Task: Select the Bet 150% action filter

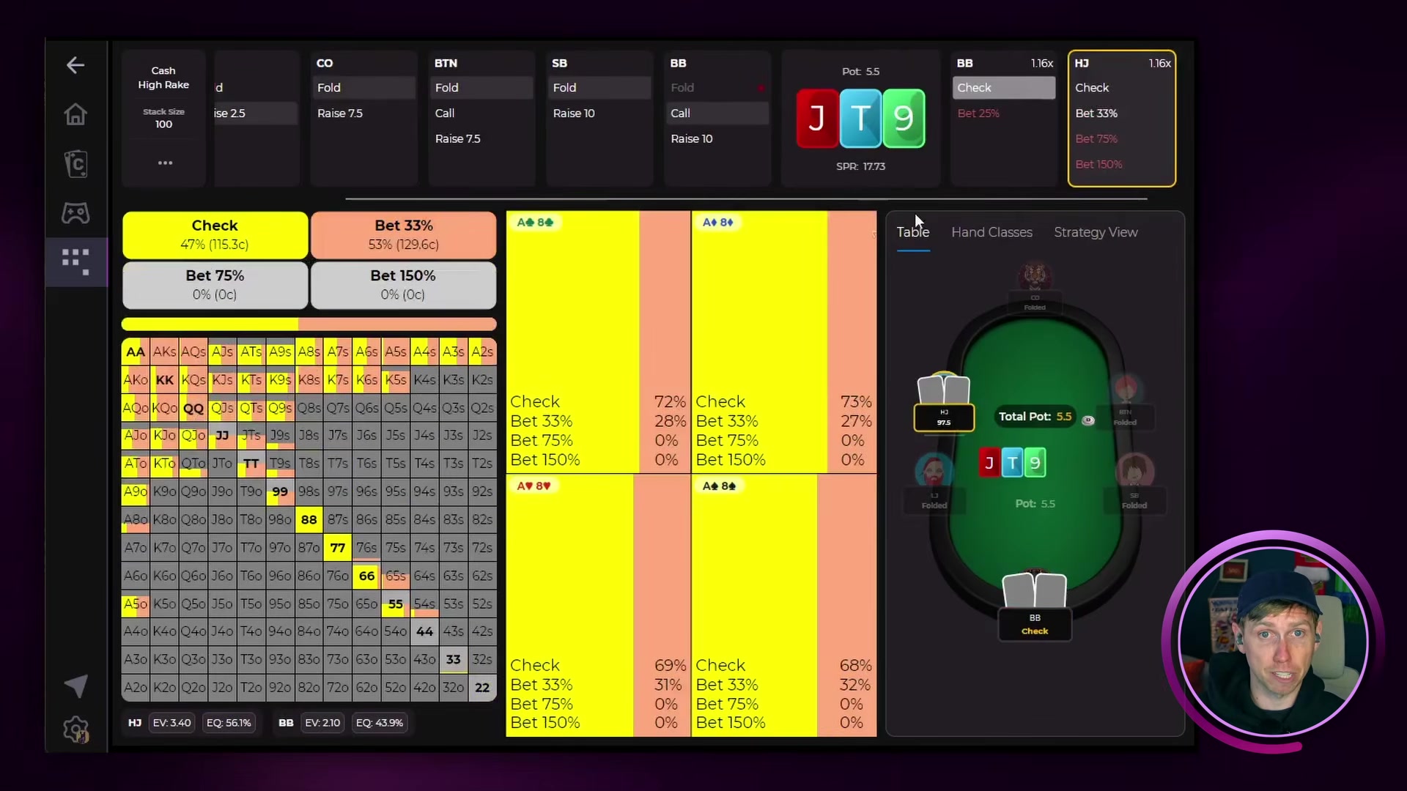Action: [404, 285]
